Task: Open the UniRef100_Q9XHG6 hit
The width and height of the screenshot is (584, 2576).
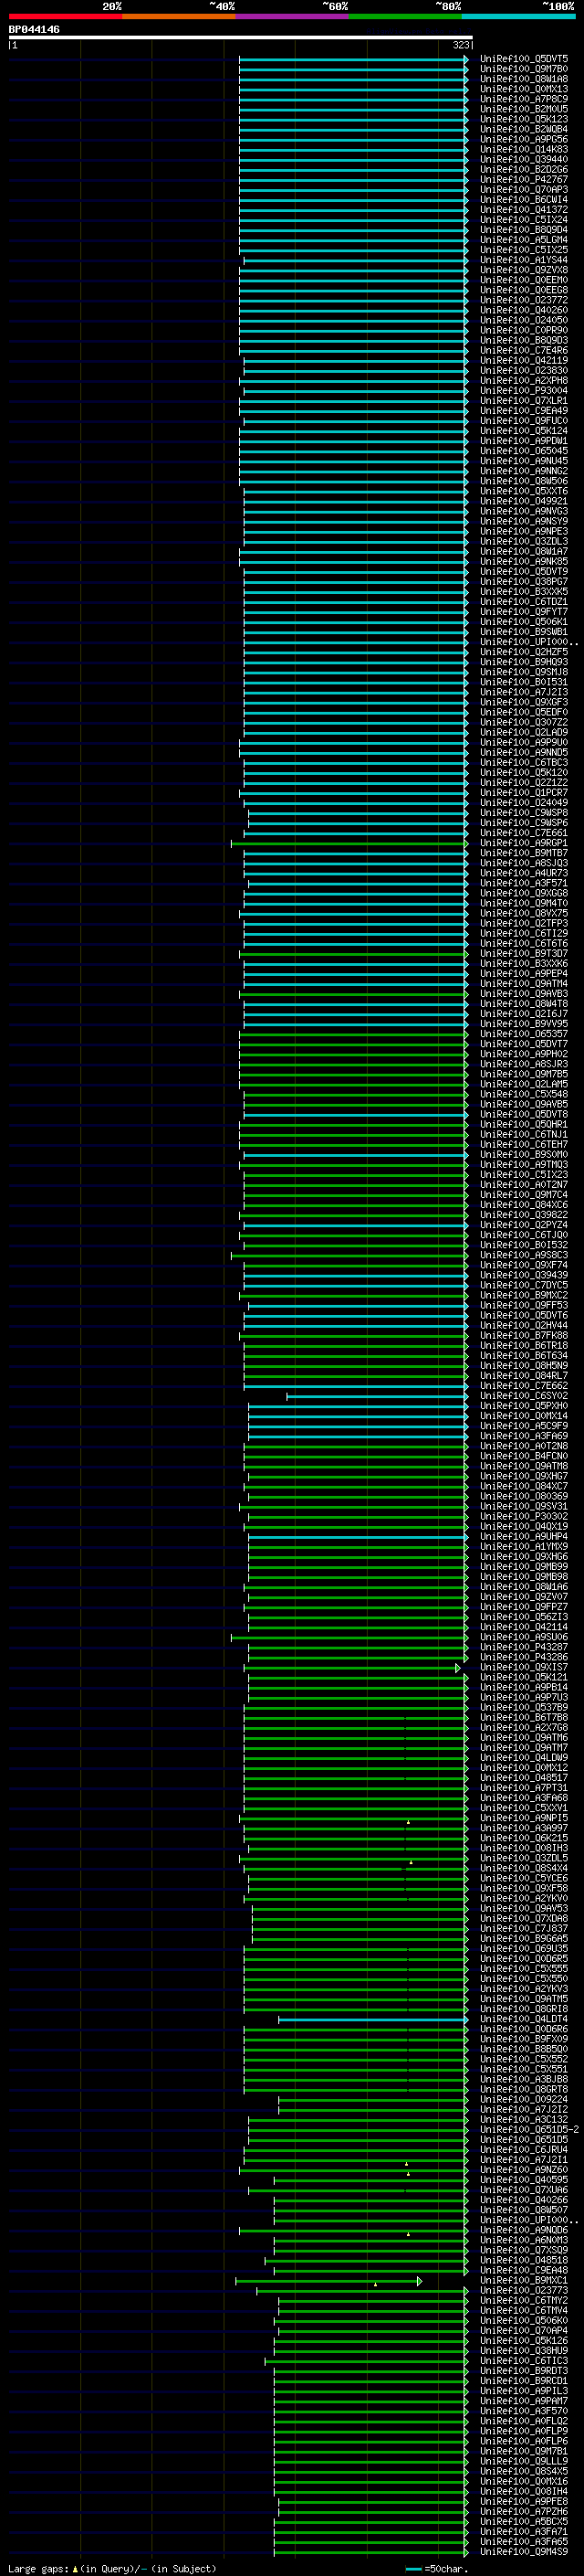Action: (x=524, y=1557)
